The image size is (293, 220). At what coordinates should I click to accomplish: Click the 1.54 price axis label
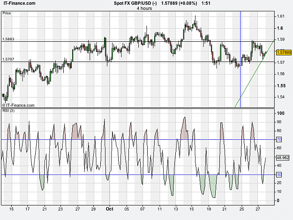point(280,97)
